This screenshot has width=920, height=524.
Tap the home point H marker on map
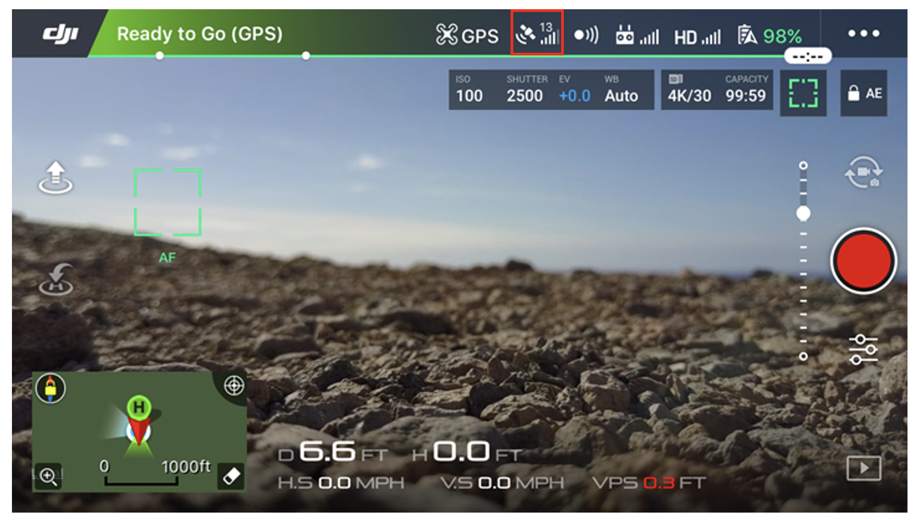pos(139,407)
